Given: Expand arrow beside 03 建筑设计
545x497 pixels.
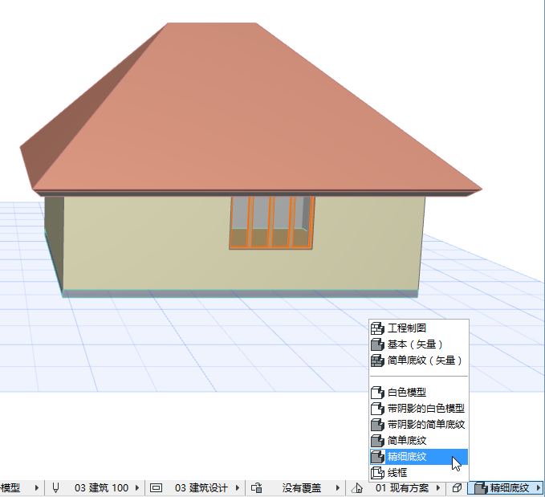Looking at the screenshot, I should pos(238,488).
